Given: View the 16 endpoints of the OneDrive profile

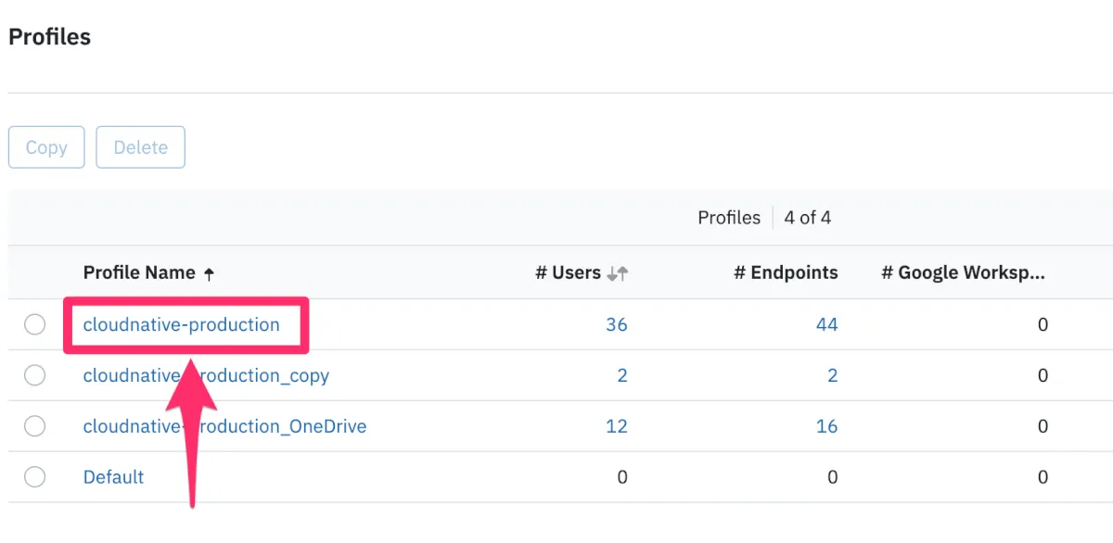Looking at the screenshot, I should pyautogui.click(x=826, y=426).
